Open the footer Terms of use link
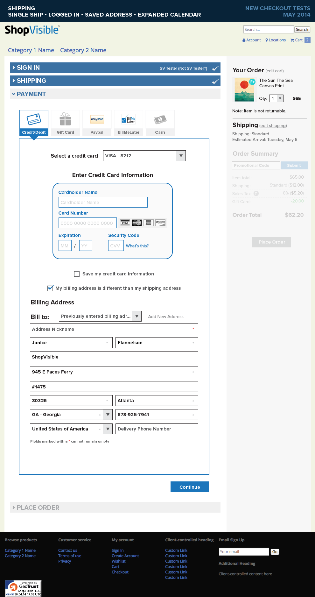 [70, 556]
